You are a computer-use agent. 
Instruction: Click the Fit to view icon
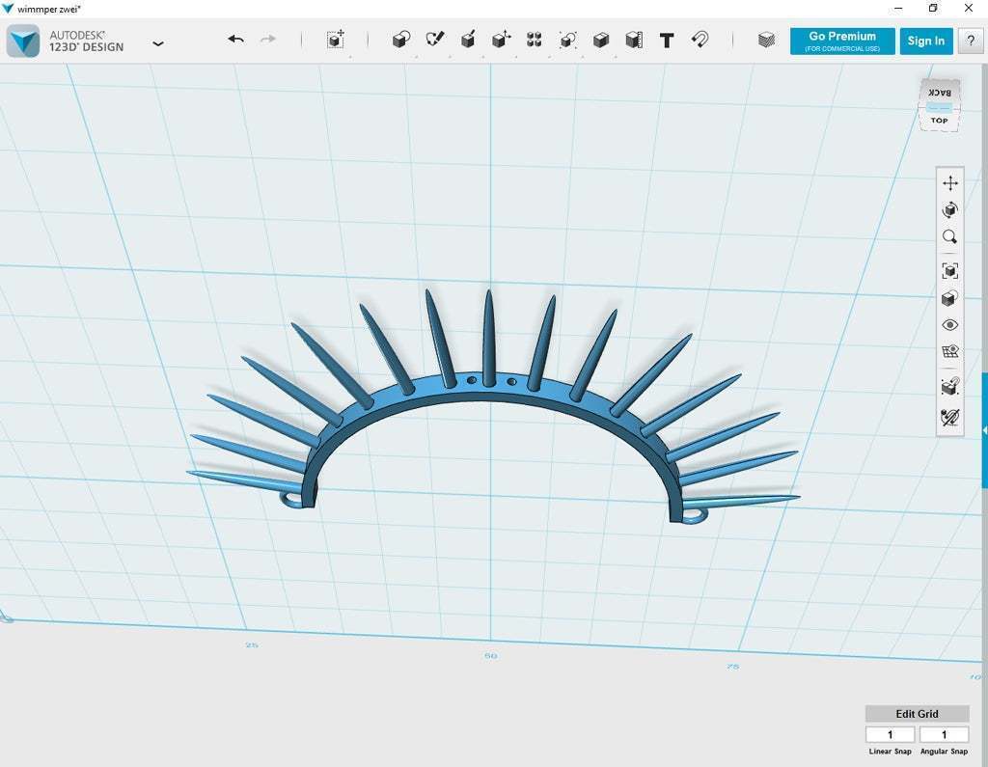pyautogui.click(x=950, y=271)
